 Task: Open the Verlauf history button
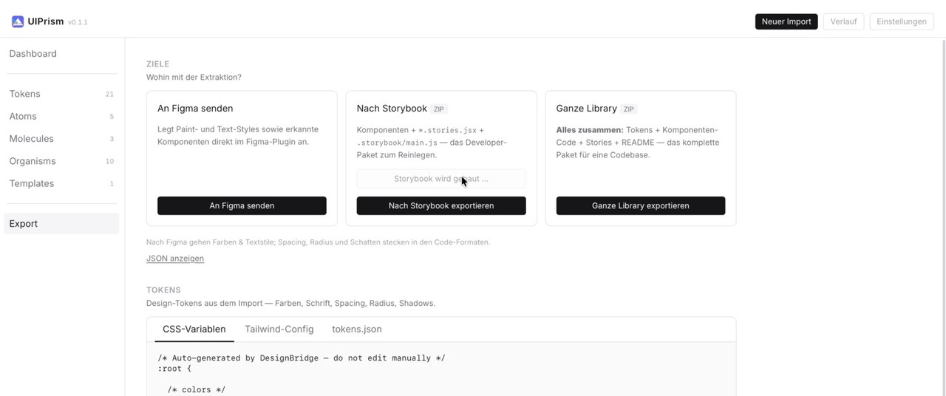click(843, 21)
